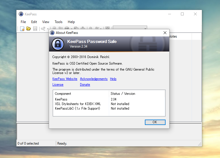Click the Save database floppy icon
This screenshot has width=220, height=158.
35,28
